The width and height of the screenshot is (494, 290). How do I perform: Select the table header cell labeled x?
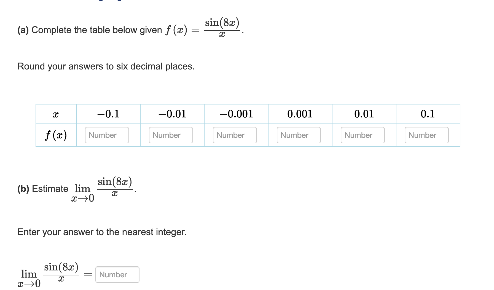tap(55, 114)
